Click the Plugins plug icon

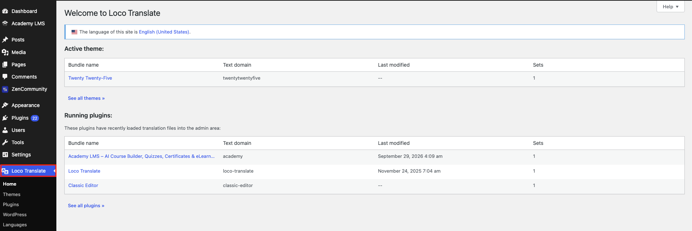click(5, 118)
